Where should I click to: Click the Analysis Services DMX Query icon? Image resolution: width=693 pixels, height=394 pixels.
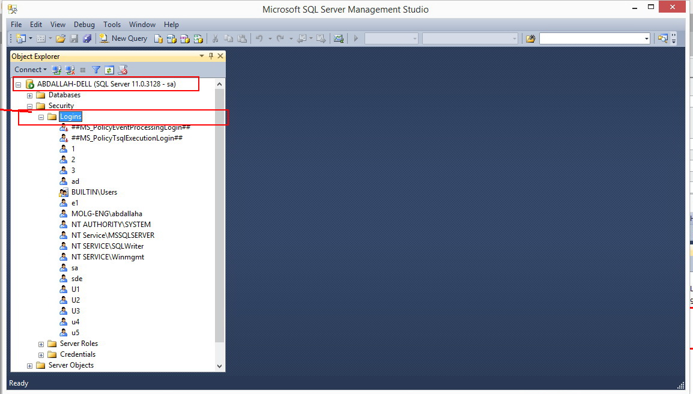(185, 39)
